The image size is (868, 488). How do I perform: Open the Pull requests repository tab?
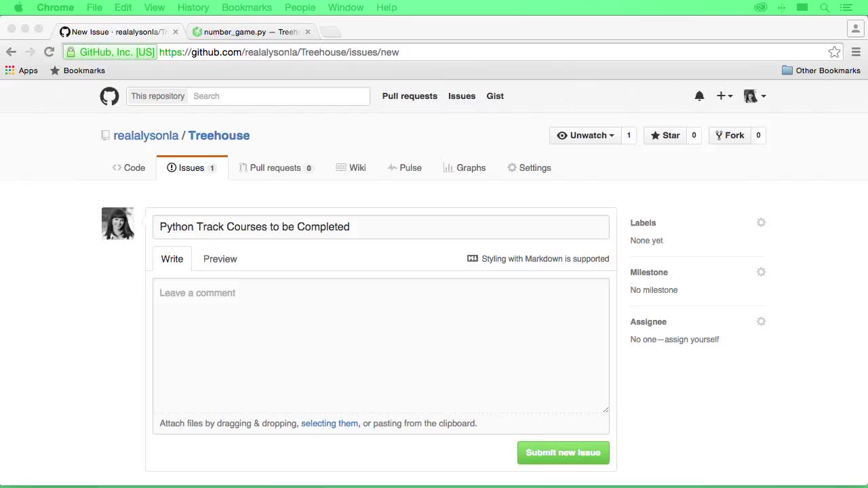275,168
